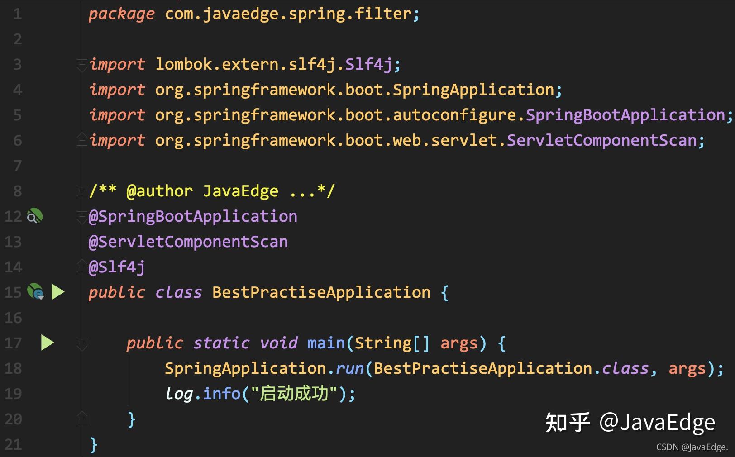Click line number 13 in gutter

[13, 242]
